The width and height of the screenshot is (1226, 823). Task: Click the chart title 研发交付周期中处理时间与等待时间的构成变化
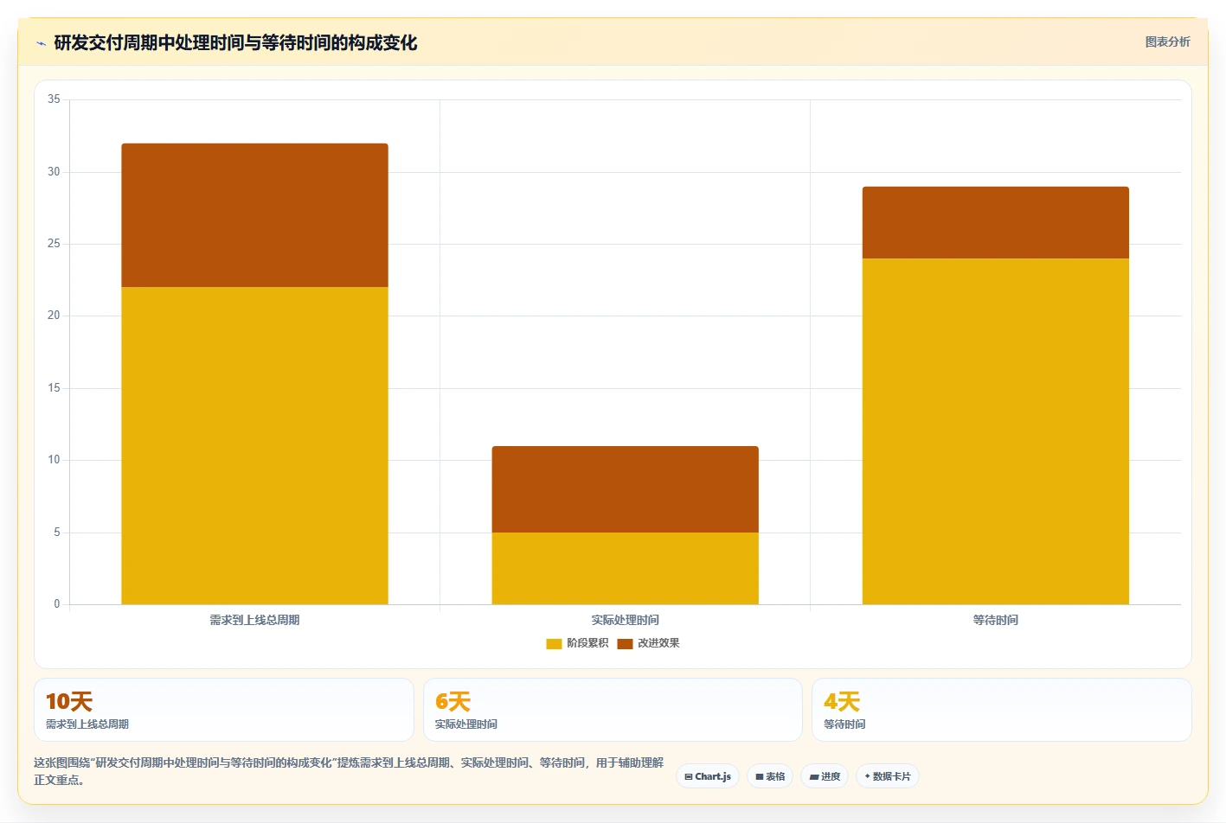(235, 42)
